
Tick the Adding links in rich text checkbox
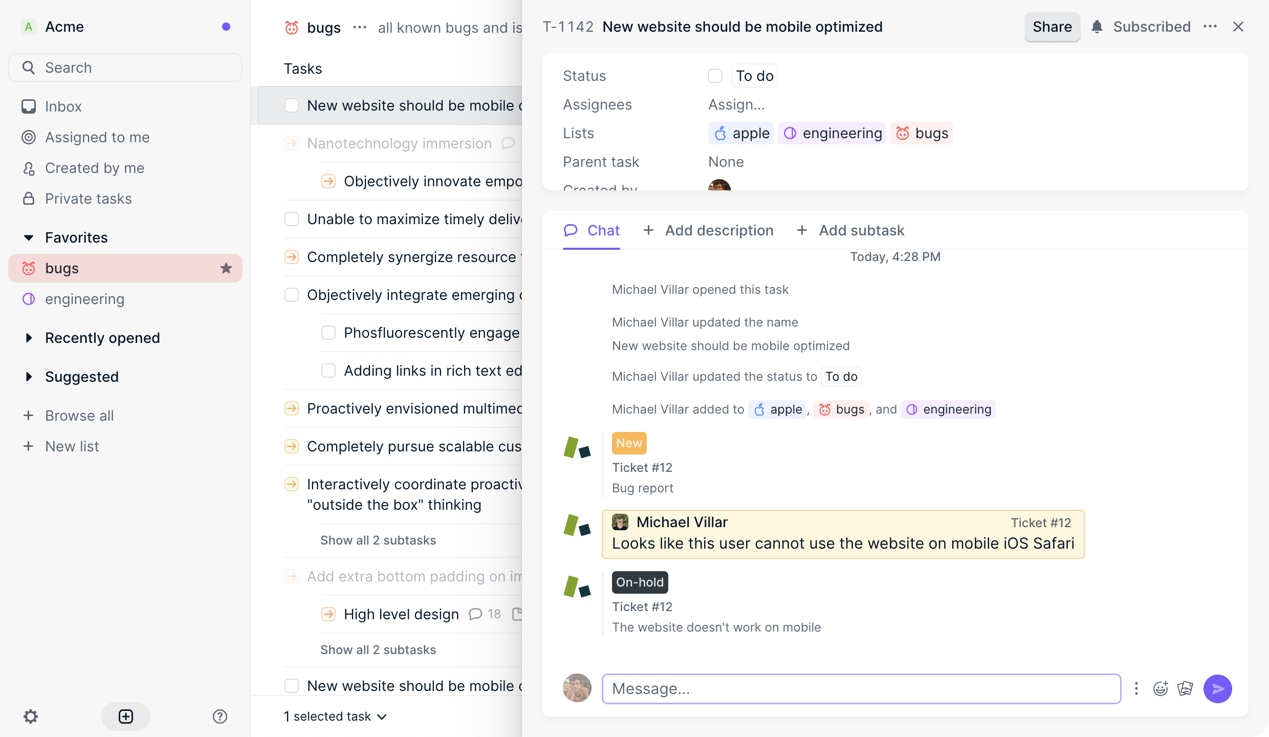pyautogui.click(x=329, y=371)
